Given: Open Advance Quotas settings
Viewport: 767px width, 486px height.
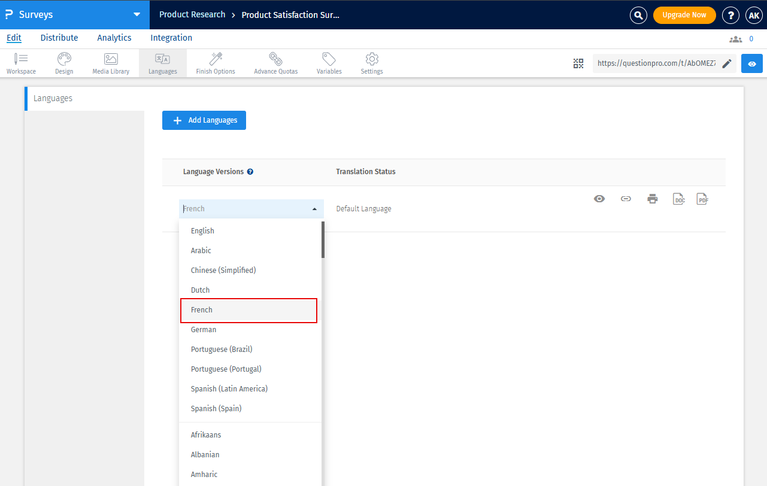Looking at the screenshot, I should click(275, 63).
